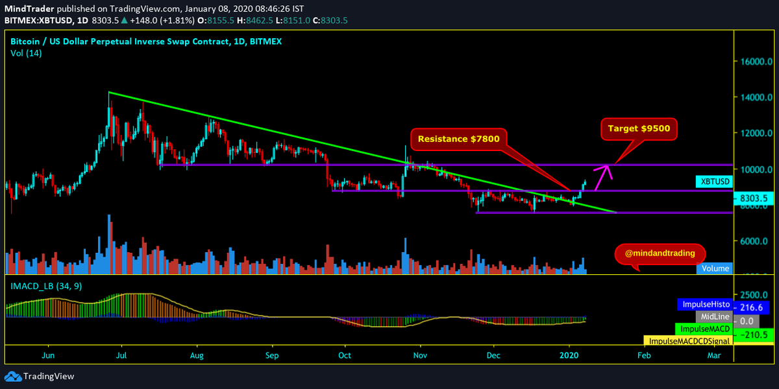Click the Sep label on time axis
The height and width of the screenshot is (389, 779).
coord(273,356)
